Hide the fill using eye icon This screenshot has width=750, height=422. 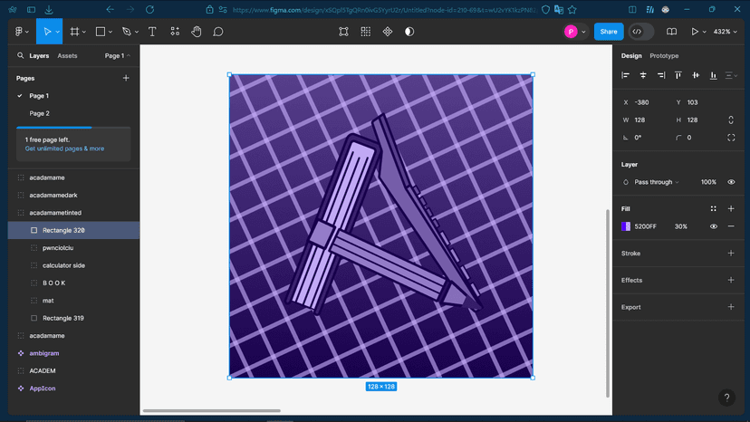point(714,226)
